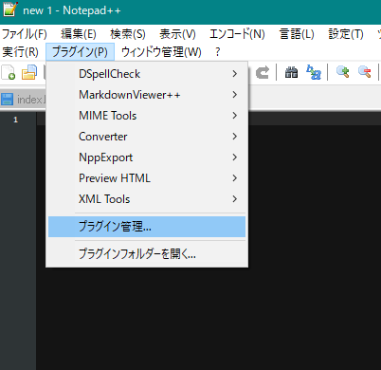Click line number 1 in the margin
The height and width of the screenshot is (370, 381).
15,120
